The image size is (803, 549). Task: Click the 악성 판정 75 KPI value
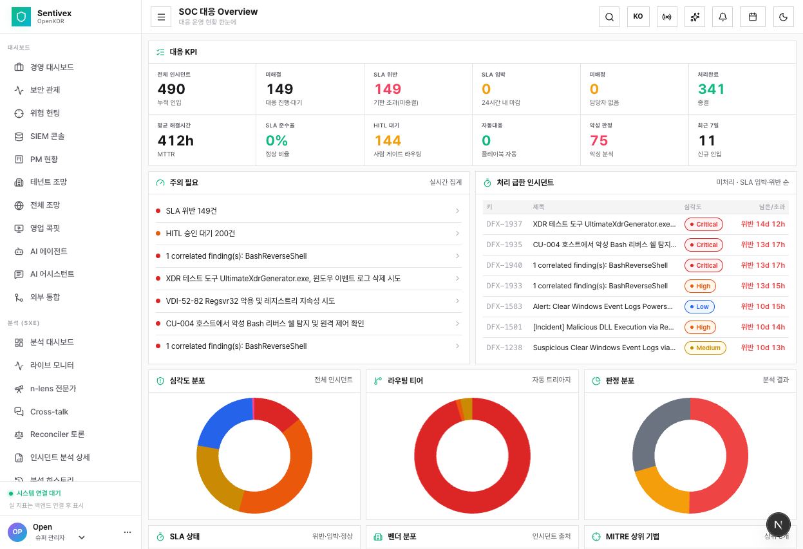[599, 141]
